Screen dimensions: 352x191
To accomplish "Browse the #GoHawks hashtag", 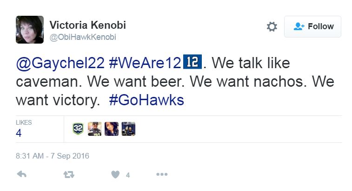I will [x=147, y=100].
